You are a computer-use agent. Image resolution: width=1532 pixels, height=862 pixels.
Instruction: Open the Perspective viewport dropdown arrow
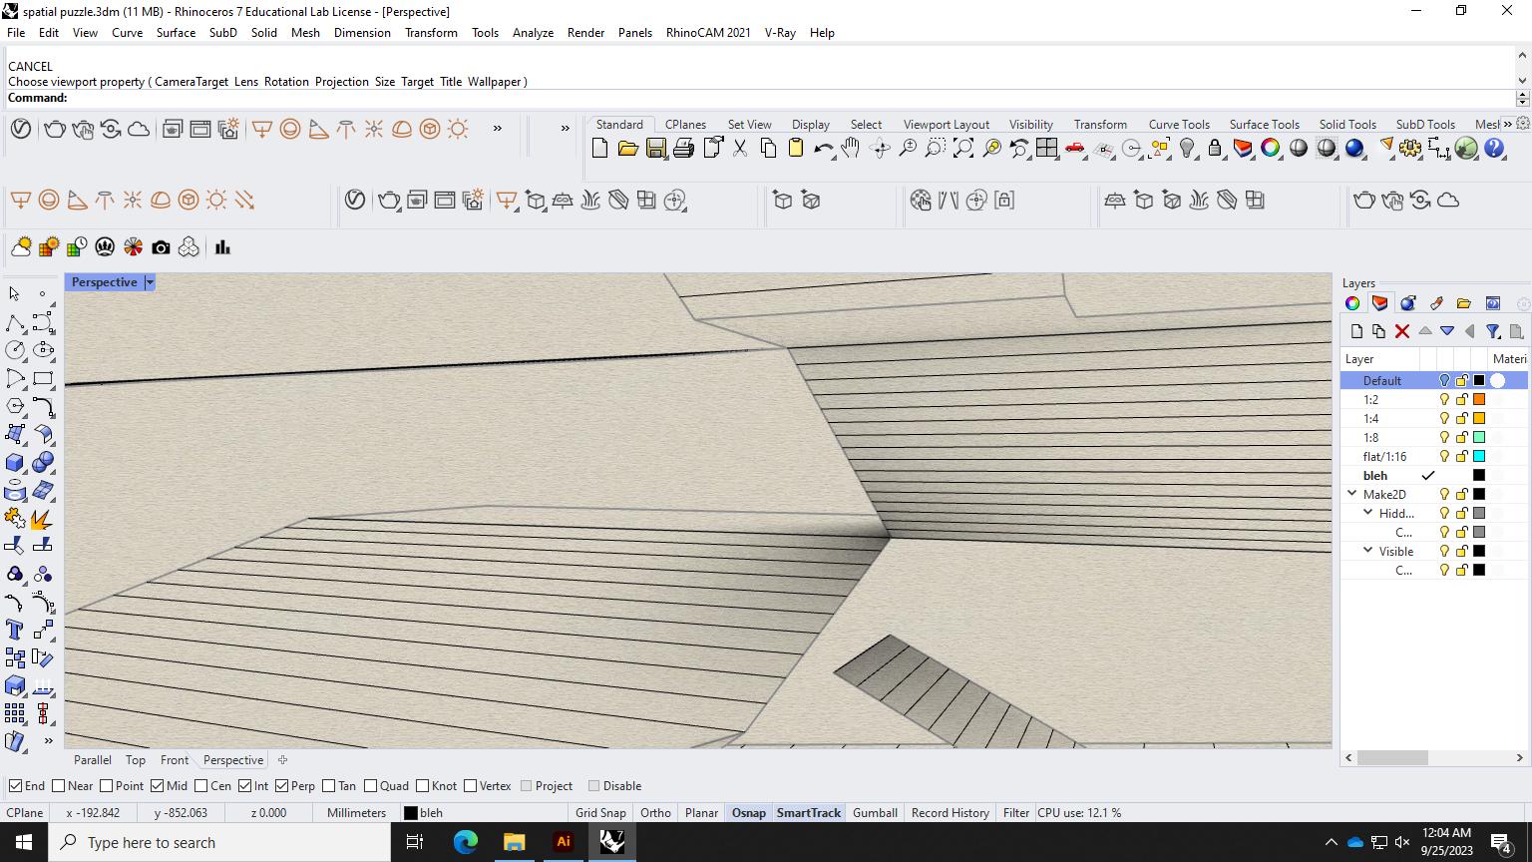[150, 282]
